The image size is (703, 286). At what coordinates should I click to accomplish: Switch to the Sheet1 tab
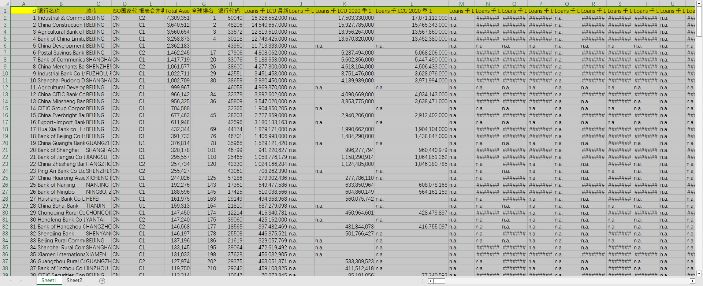pyautogui.click(x=49, y=281)
